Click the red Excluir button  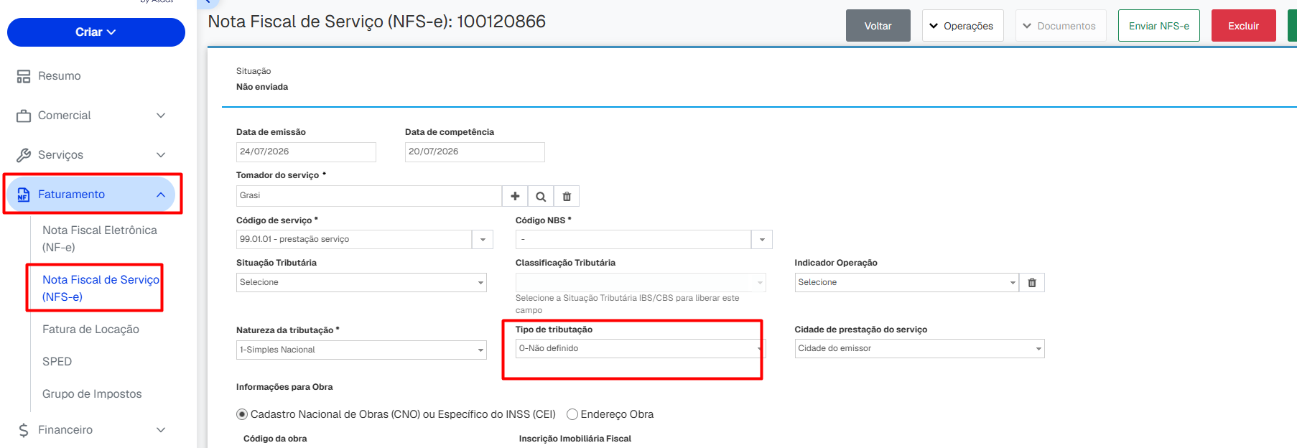click(1243, 26)
